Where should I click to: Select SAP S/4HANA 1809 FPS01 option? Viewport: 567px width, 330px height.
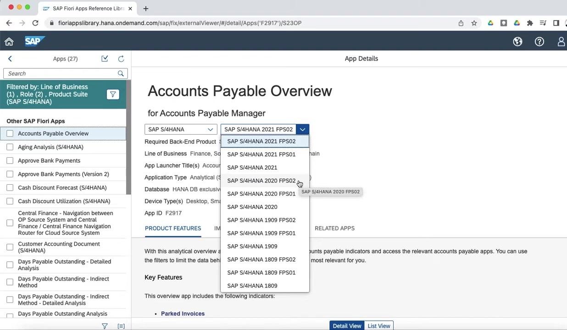click(265, 273)
